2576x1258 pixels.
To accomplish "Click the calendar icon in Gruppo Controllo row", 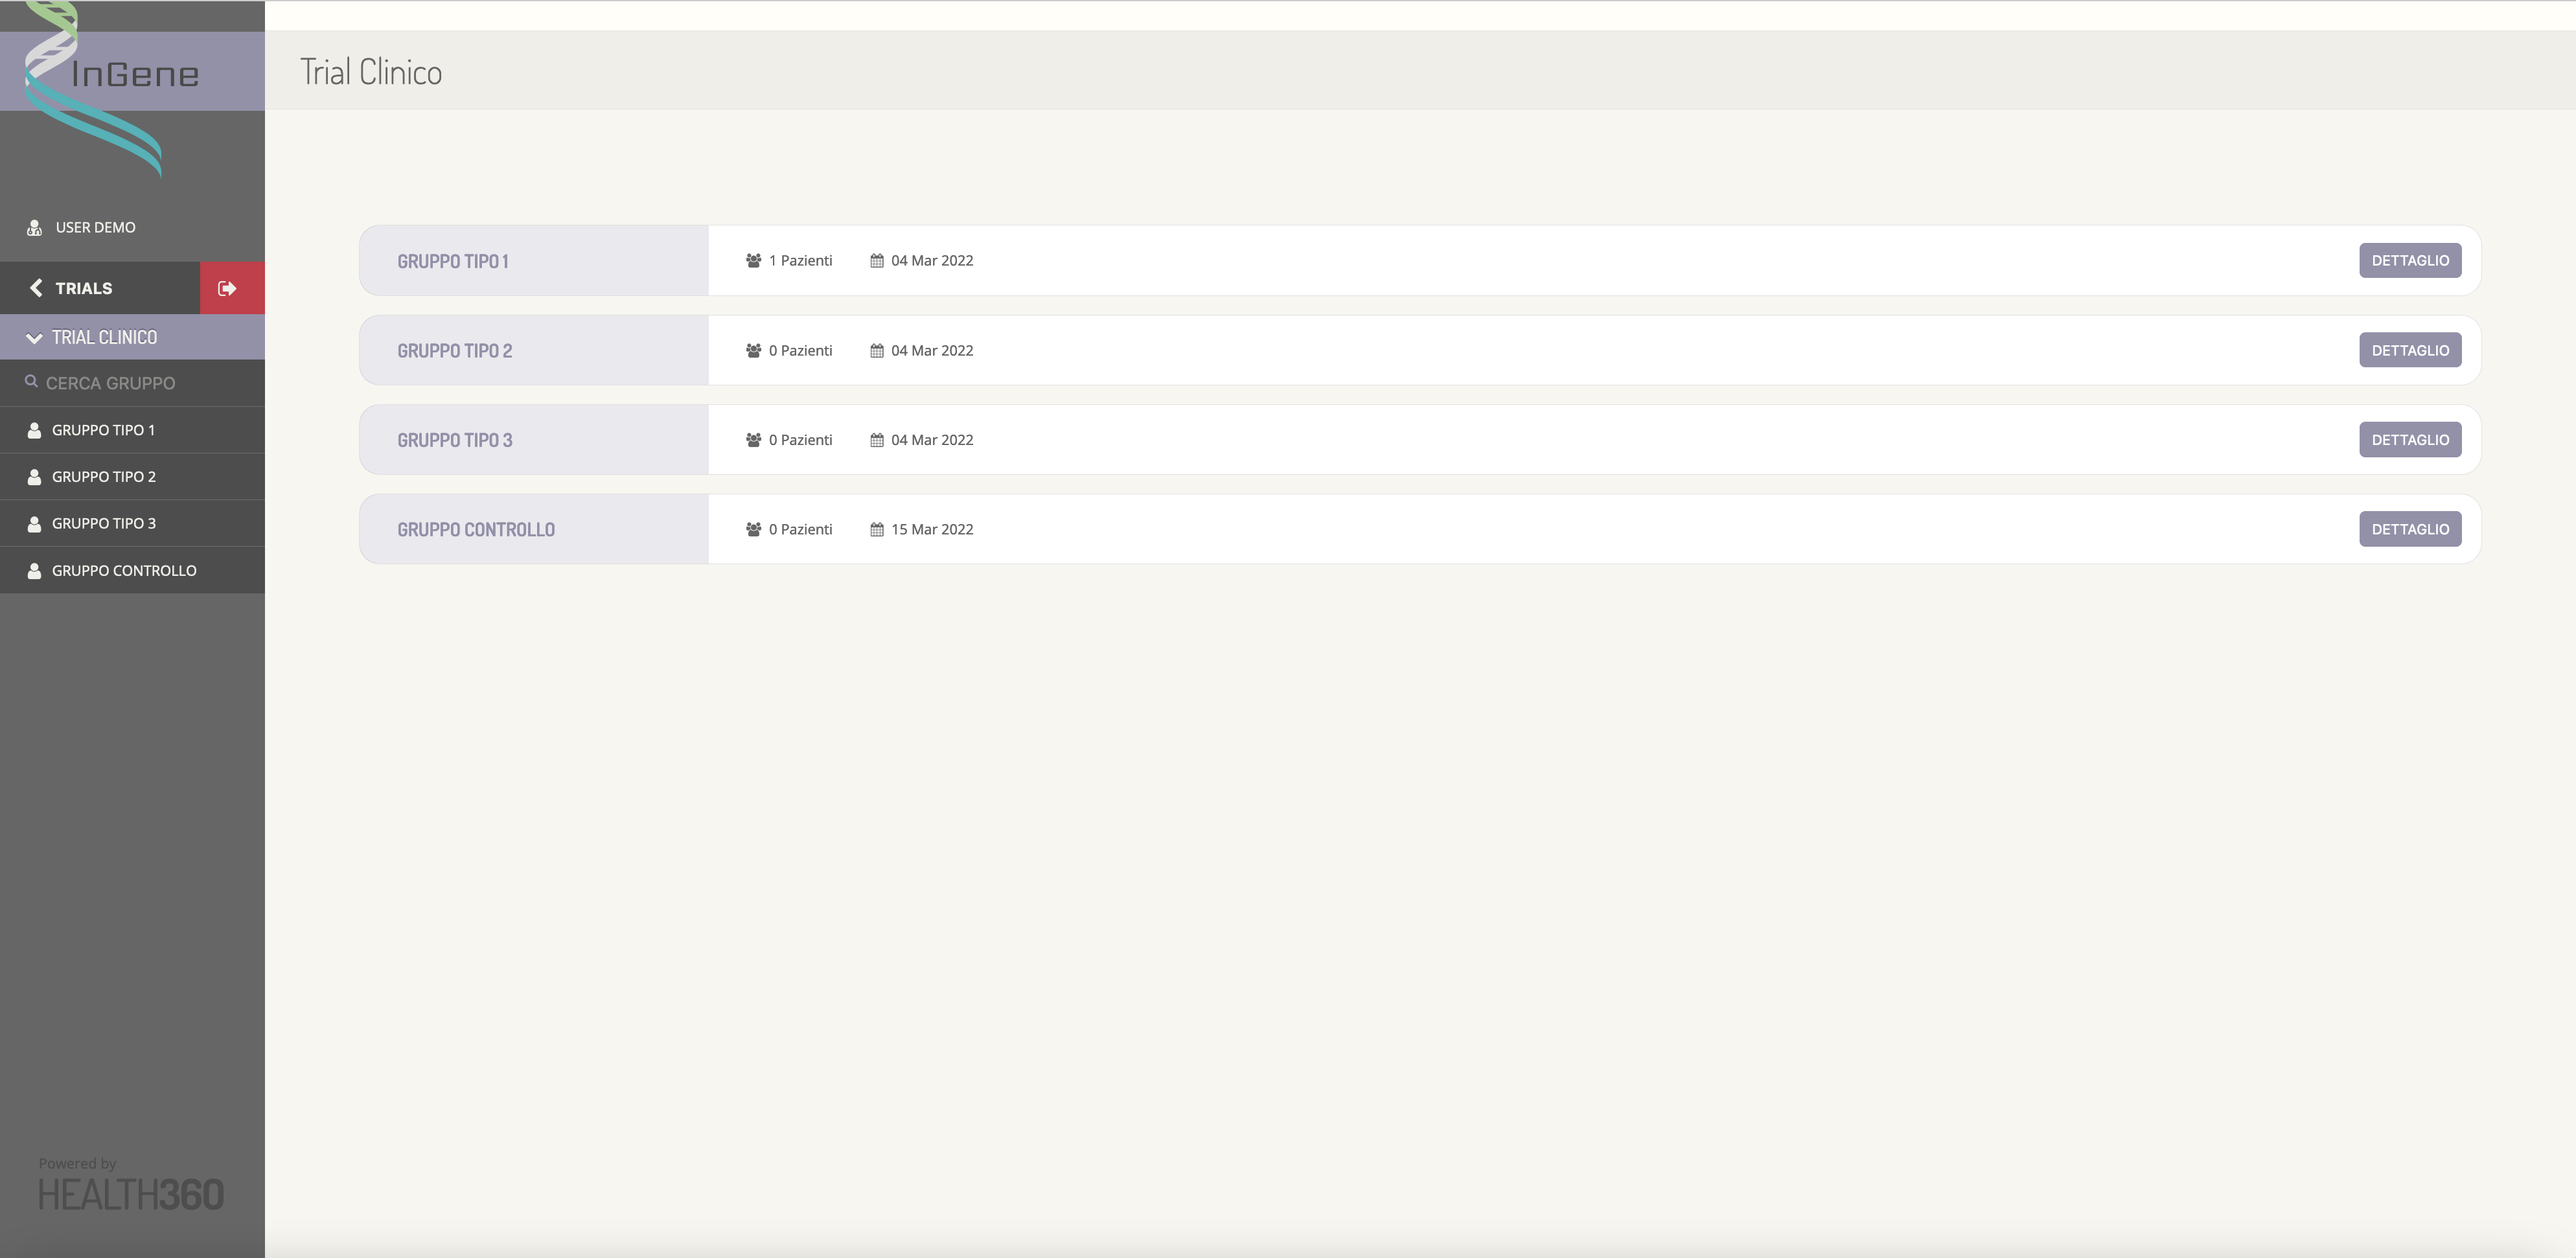I will [876, 530].
